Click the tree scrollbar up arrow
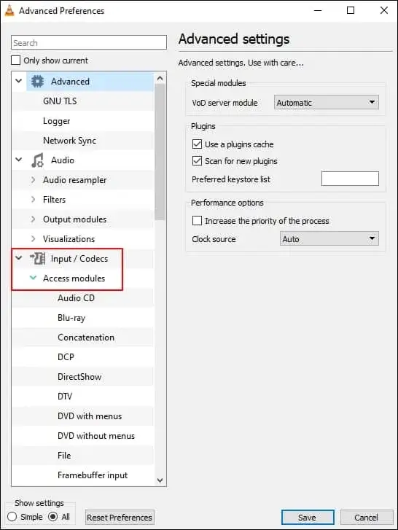This screenshot has width=398, height=530. (x=160, y=79)
